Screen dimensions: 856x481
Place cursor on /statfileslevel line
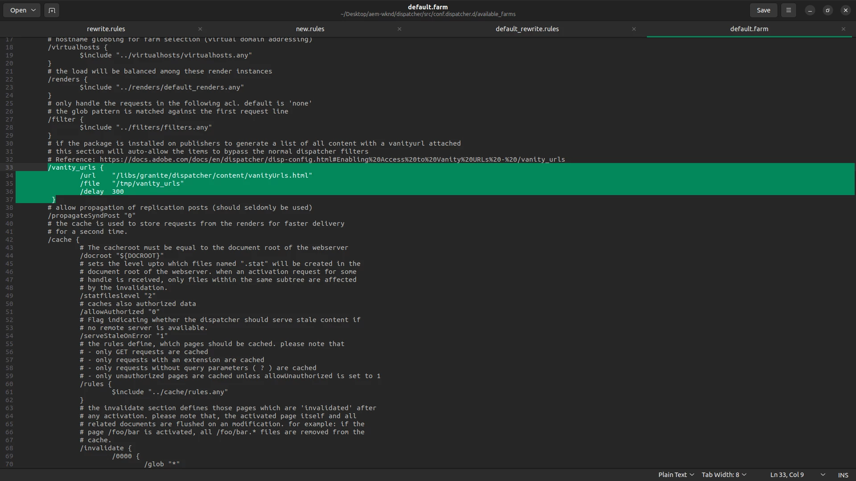(118, 296)
